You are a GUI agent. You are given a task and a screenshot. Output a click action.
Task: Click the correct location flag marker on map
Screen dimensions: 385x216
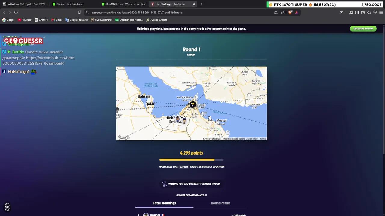point(193,104)
